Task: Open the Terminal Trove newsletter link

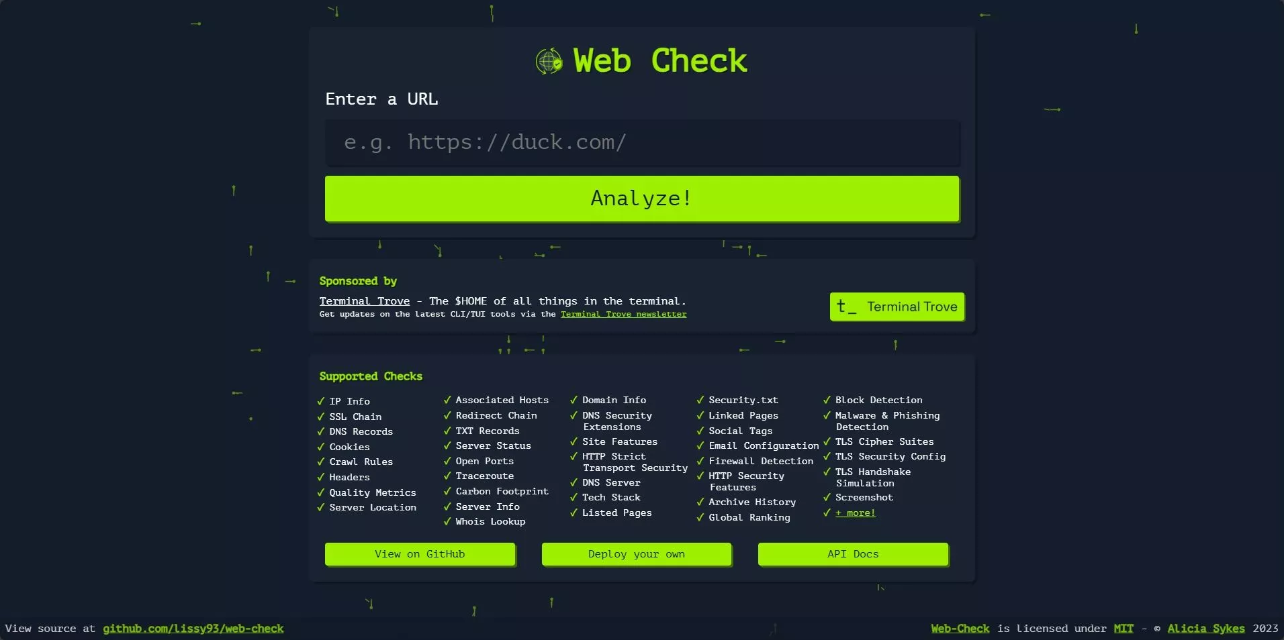Action: coord(623,314)
